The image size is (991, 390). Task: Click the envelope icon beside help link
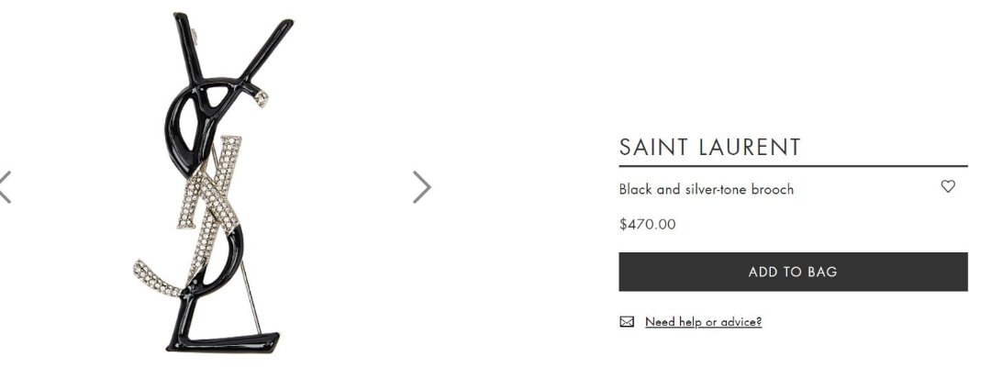pos(627,321)
